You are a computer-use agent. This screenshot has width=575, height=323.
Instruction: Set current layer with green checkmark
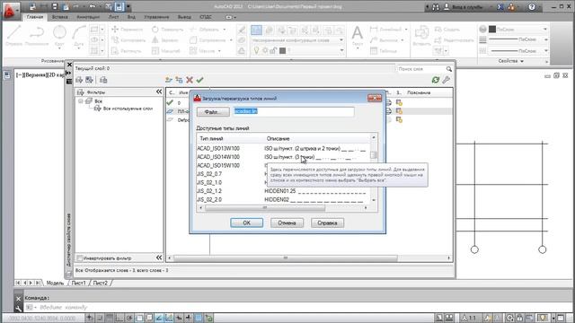click(x=199, y=80)
